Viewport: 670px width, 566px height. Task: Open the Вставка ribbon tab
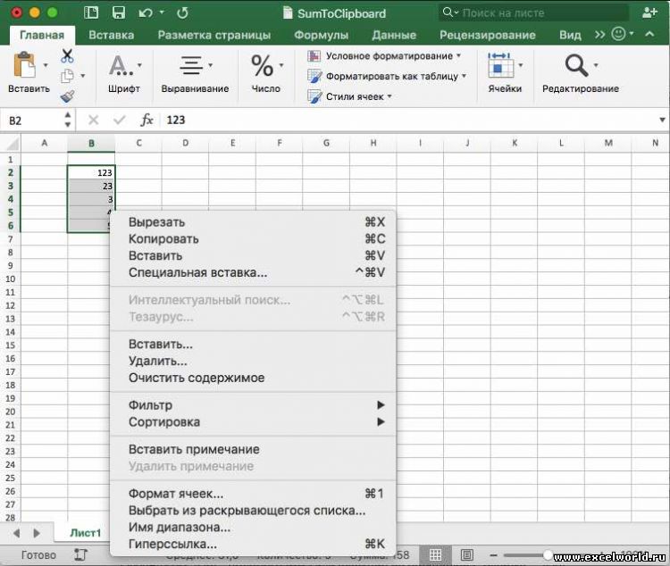click(x=111, y=35)
